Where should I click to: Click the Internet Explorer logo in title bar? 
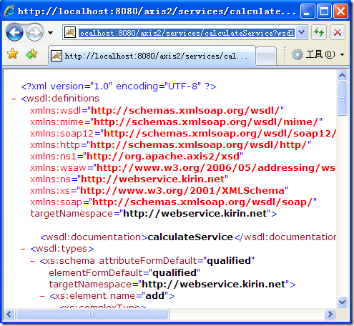(x=10, y=11)
